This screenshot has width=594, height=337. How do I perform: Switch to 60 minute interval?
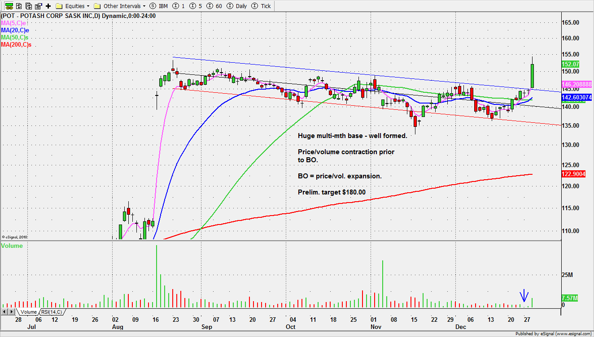214,6
